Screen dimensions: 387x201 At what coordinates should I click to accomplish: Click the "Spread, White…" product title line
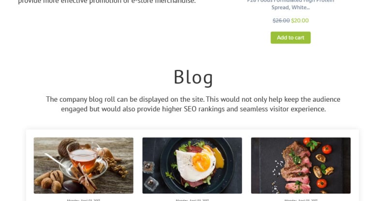(291, 7)
